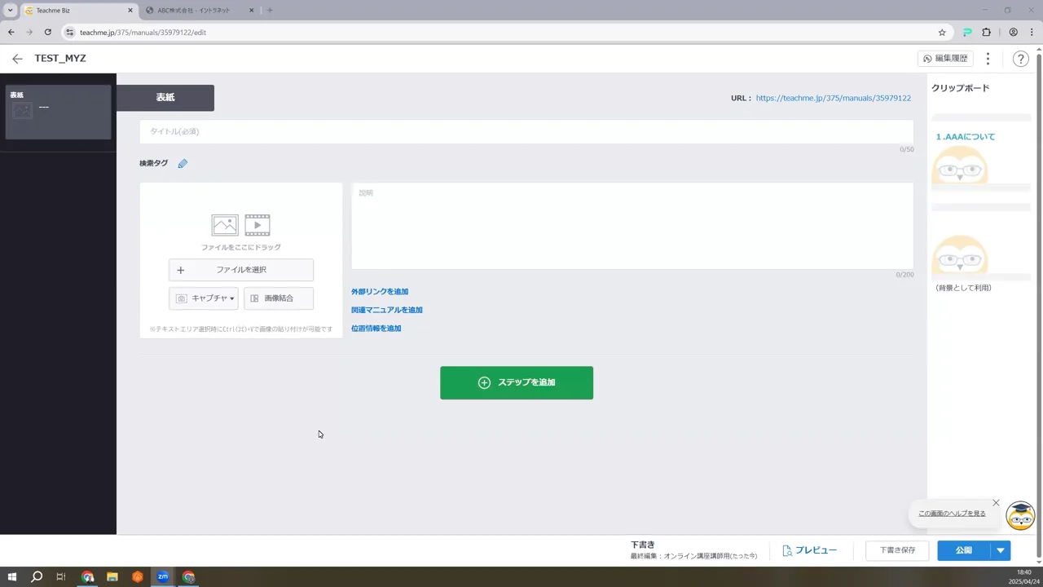Open Windows search in taskbar
1043x587 pixels.
37,577
